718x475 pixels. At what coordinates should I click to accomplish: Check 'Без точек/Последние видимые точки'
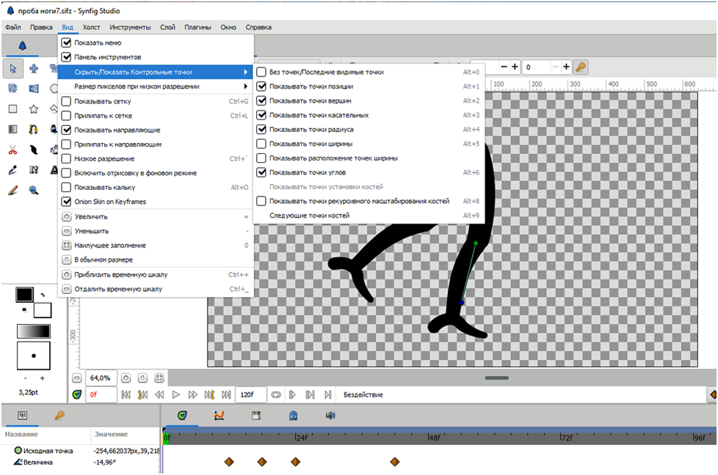pos(261,73)
